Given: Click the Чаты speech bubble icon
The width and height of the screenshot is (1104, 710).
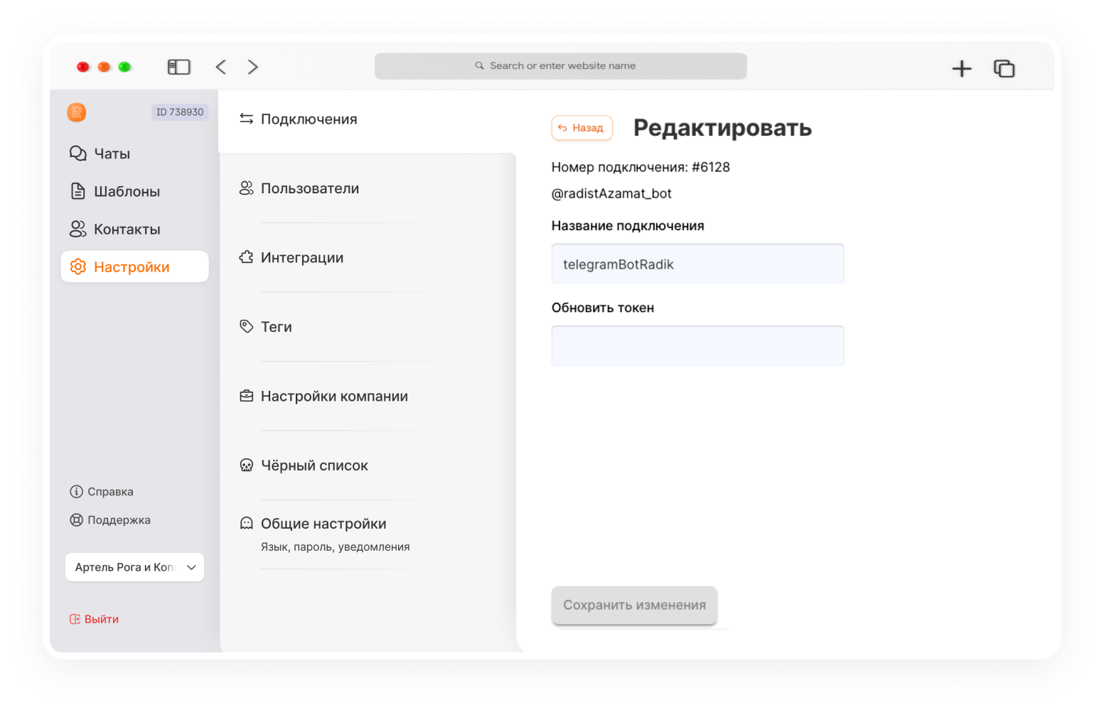Looking at the screenshot, I should pos(77,154).
